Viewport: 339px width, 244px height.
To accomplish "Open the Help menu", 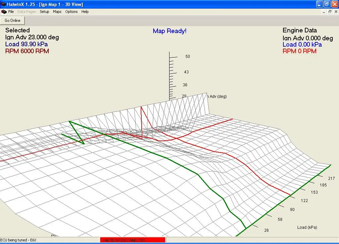I will (x=85, y=12).
